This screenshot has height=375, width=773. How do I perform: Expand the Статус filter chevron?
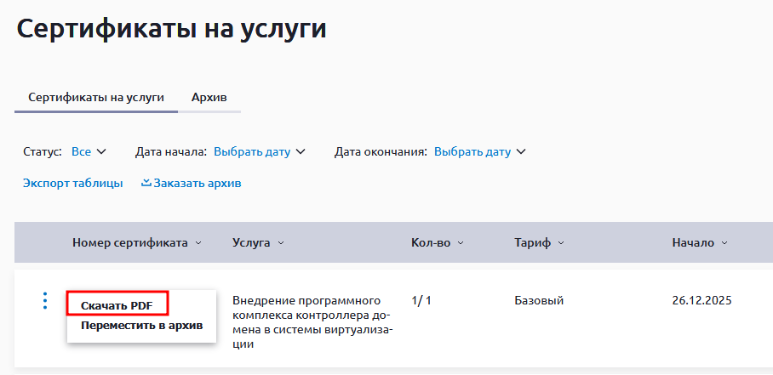101,152
